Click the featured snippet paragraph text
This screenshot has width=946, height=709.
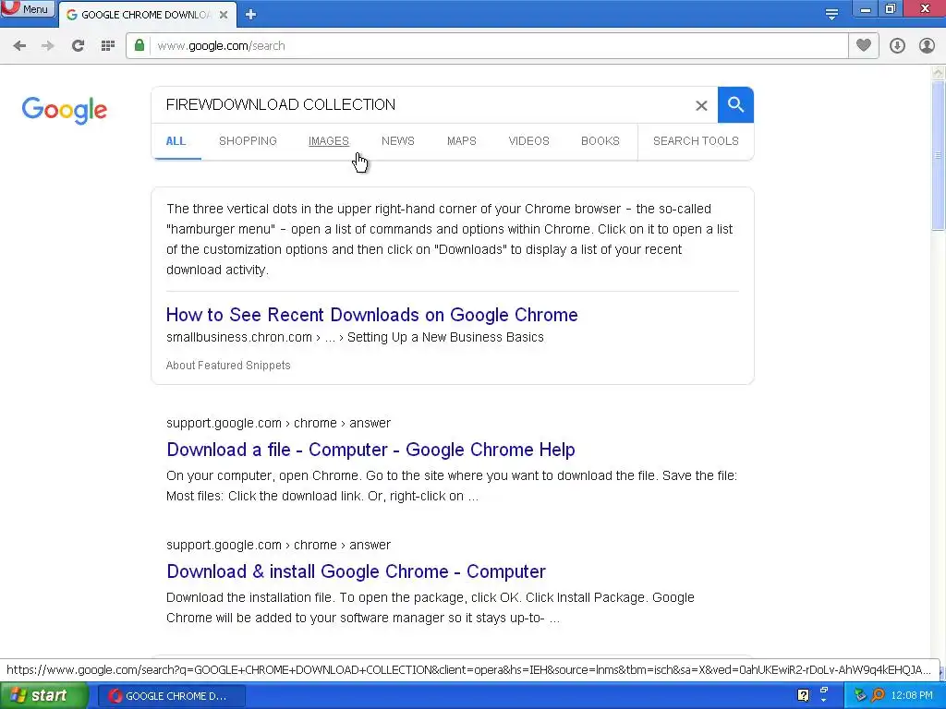coord(450,239)
